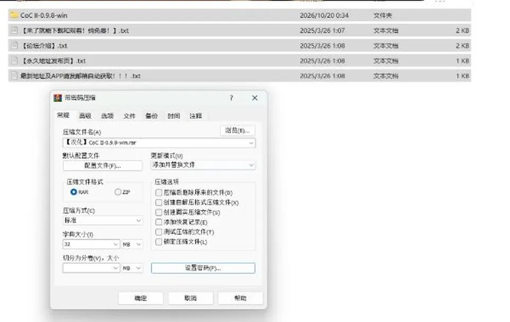
Task: Confirm with the 确定 button
Action: [140, 298]
